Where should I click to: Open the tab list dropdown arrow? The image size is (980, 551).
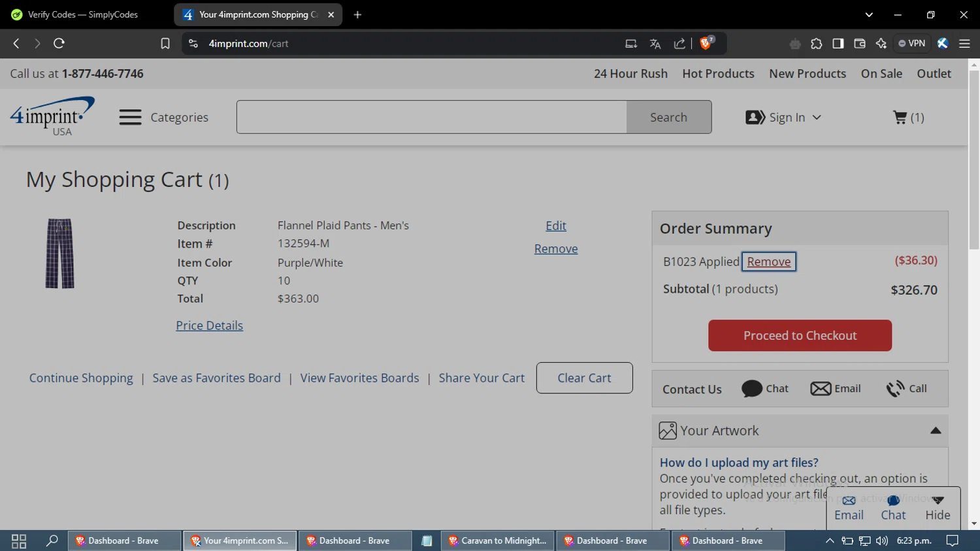tap(869, 14)
